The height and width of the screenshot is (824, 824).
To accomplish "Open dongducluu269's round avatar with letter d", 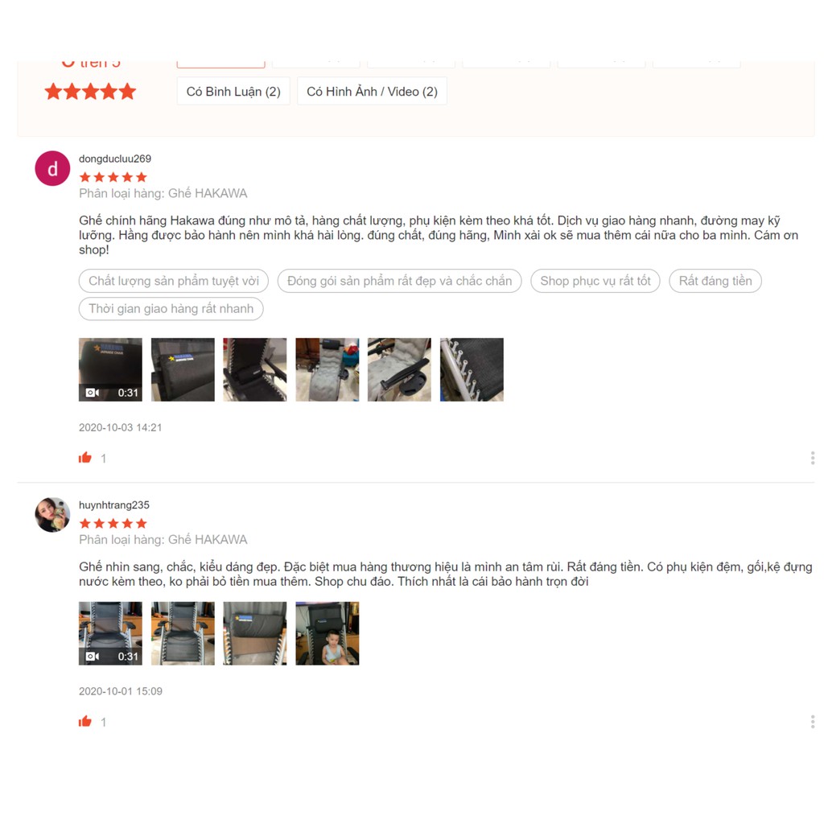I will (x=52, y=169).
